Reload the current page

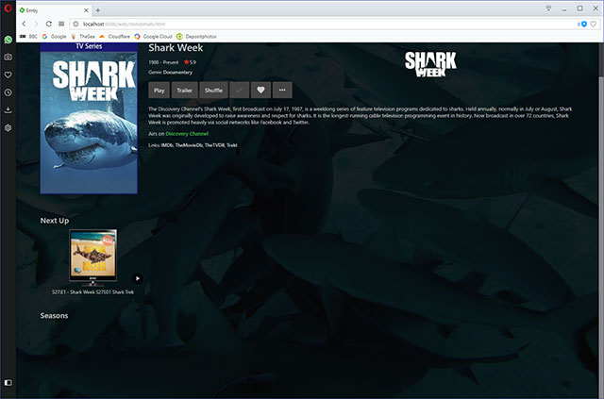click(x=48, y=24)
